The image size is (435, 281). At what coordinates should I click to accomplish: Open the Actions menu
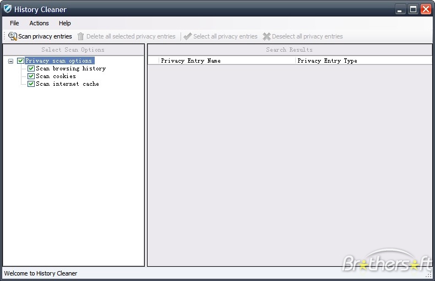coord(39,23)
